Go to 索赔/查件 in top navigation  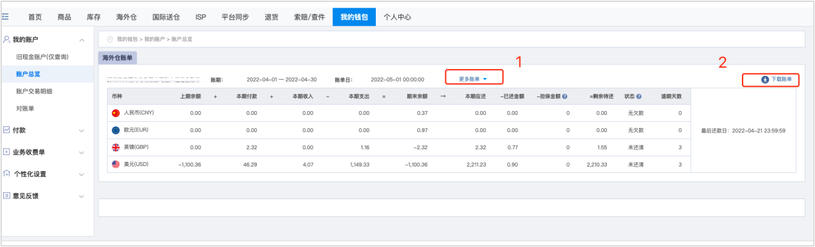[309, 17]
